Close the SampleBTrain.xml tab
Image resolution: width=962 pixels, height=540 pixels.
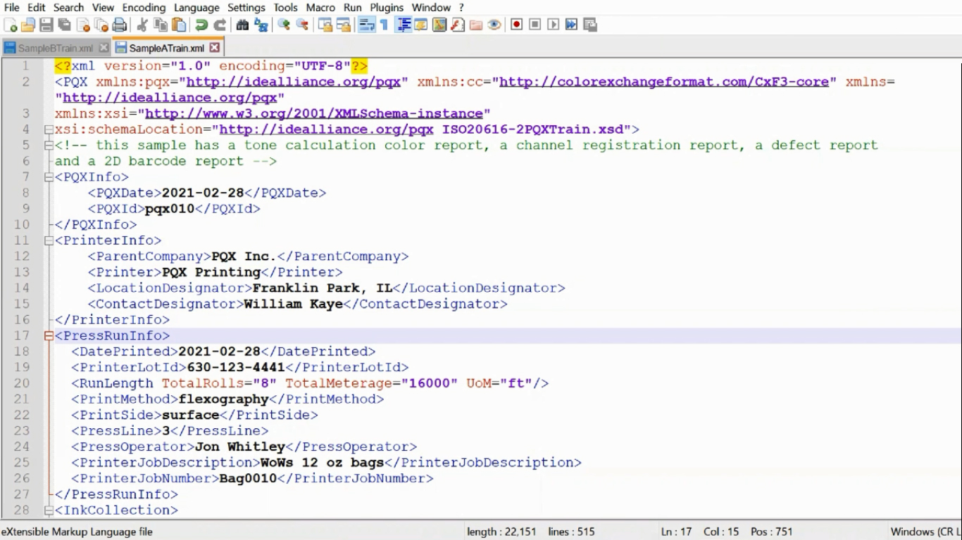(104, 48)
